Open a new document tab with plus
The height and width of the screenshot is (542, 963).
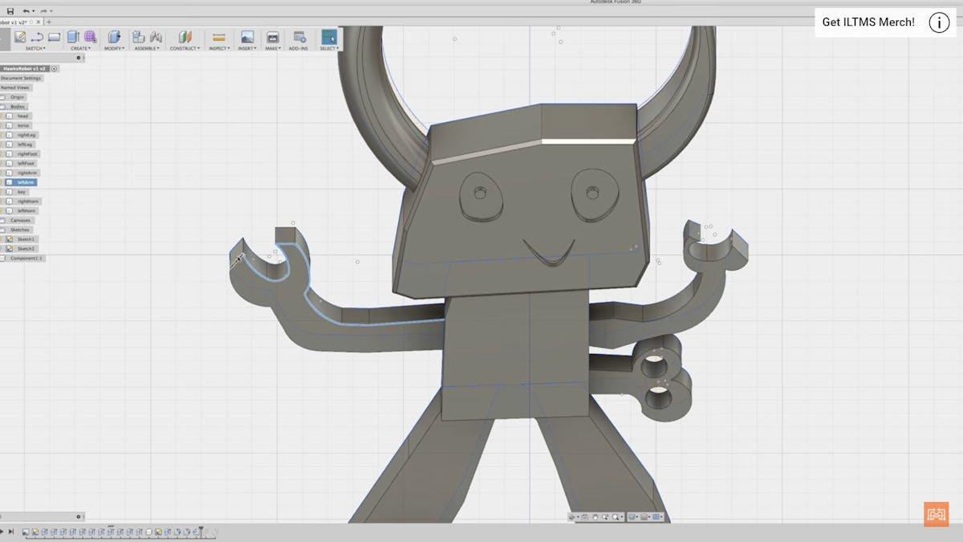pos(49,22)
